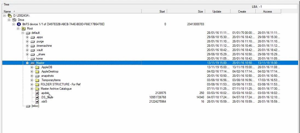This screenshot has height=133, width=300.
Task: Click the .AppleDB folder icon
Action: pos(37,67)
